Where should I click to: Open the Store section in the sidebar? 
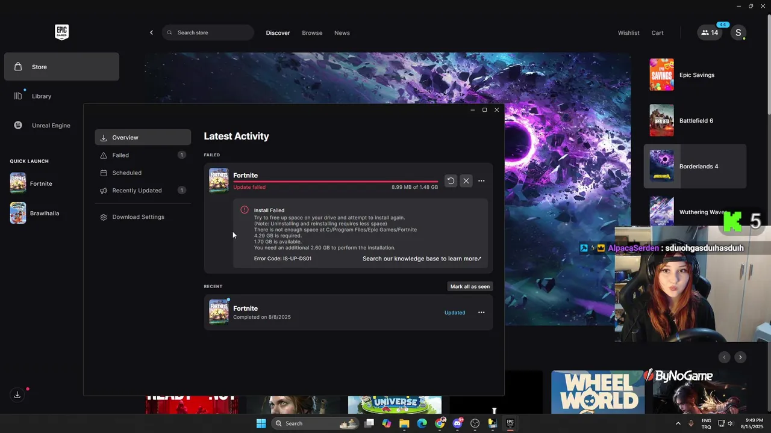[61, 67]
